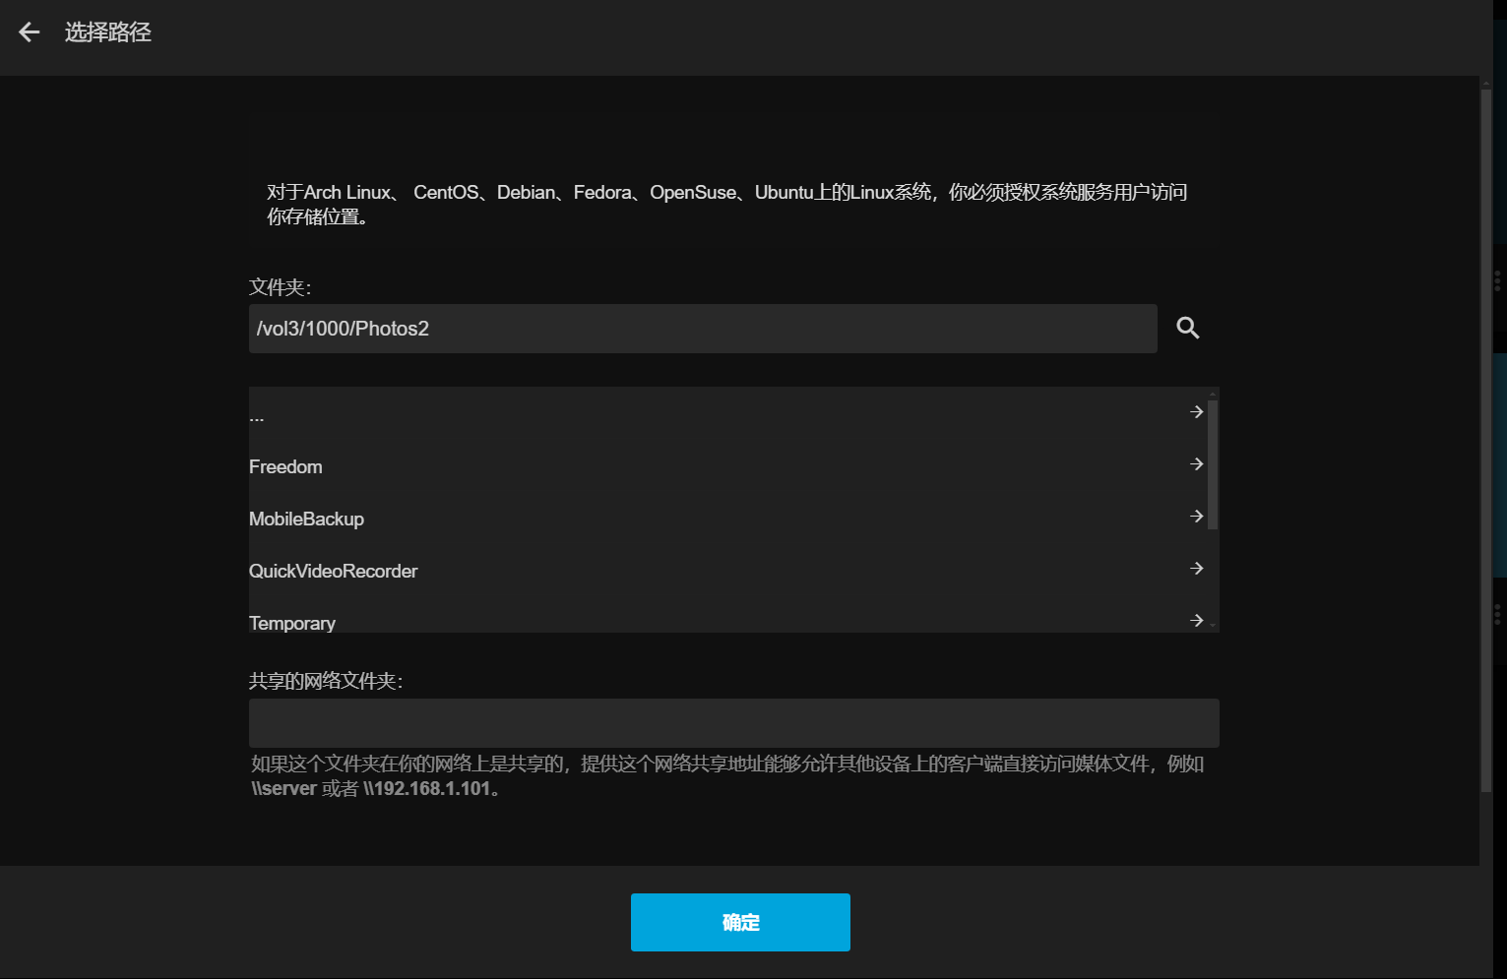Viewport: 1507px width, 979px height.
Task: Click arrow next to MobileBackup folder
Action: coord(1197,516)
